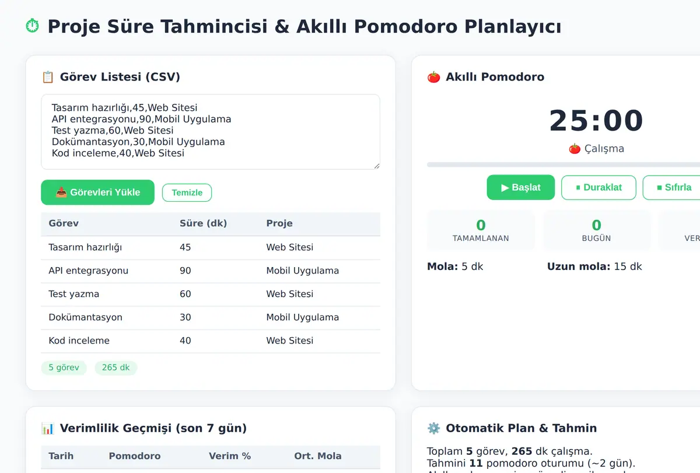Click the Süre (dk) column header
Viewport: 700px width, 473px height.
click(204, 223)
